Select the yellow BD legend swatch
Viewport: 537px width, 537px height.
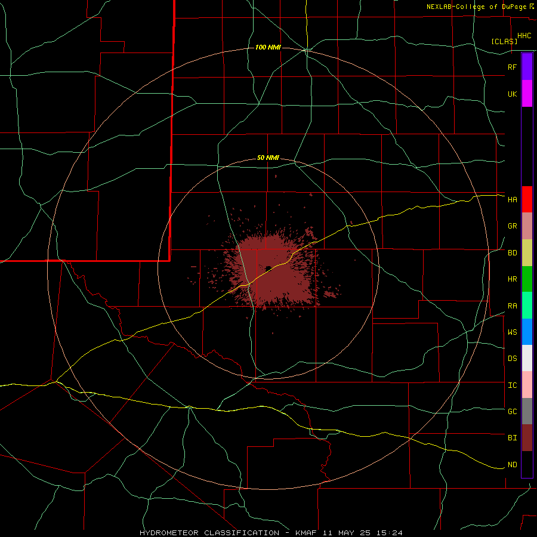[527, 252]
